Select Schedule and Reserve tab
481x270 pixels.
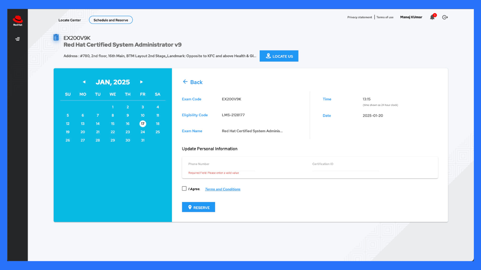(x=111, y=20)
